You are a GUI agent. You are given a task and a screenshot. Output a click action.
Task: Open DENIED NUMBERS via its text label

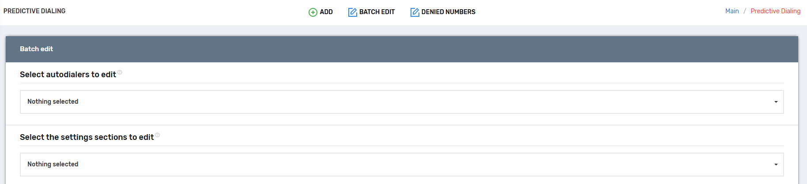coord(448,12)
